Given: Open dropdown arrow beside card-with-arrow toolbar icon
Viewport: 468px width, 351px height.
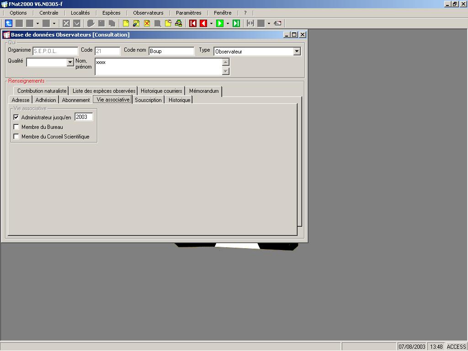Looking at the screenshot, I should click(x=269, y=23).
